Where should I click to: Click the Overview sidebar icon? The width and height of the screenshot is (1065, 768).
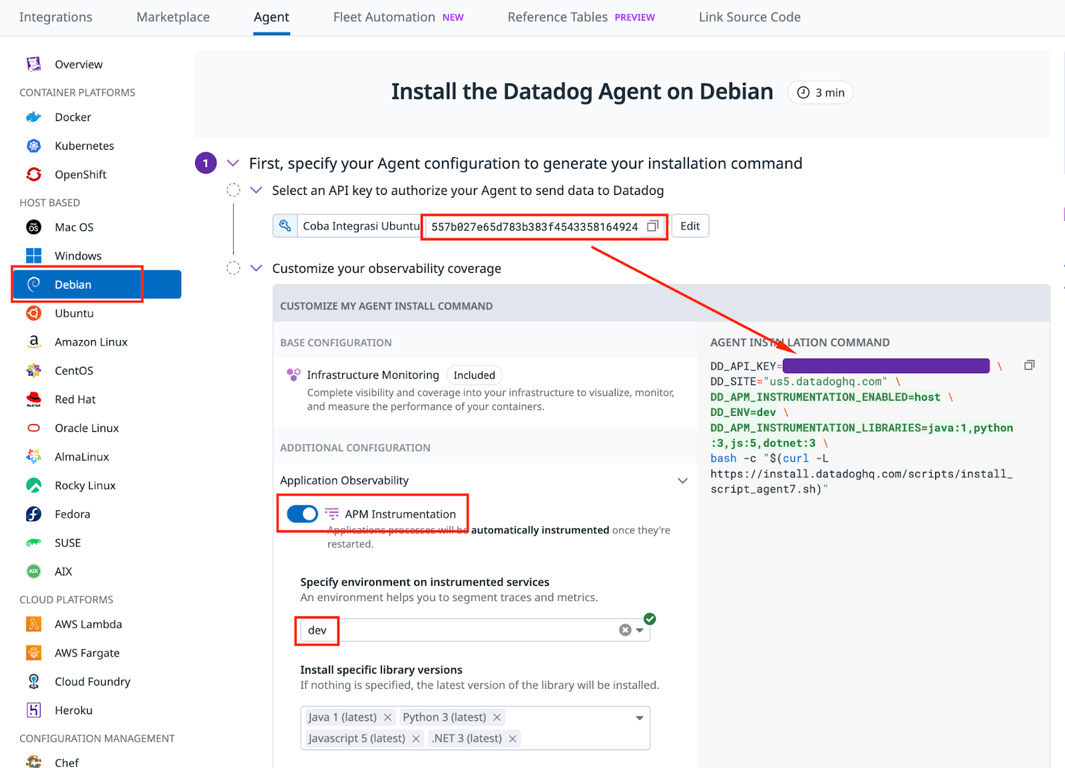[34, 64]
